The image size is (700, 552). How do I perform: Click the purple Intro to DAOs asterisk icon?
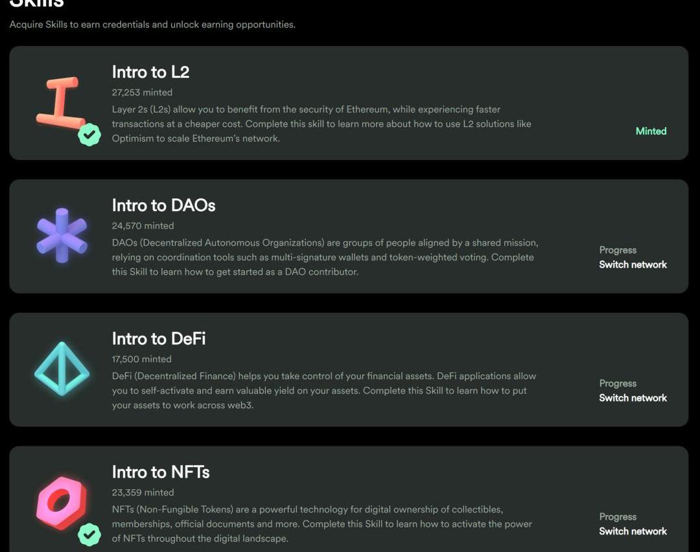[62, 235]
